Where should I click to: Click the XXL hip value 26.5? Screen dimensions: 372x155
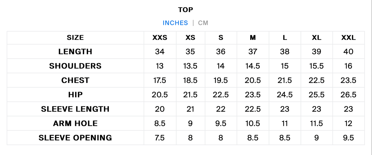point(348,95)
